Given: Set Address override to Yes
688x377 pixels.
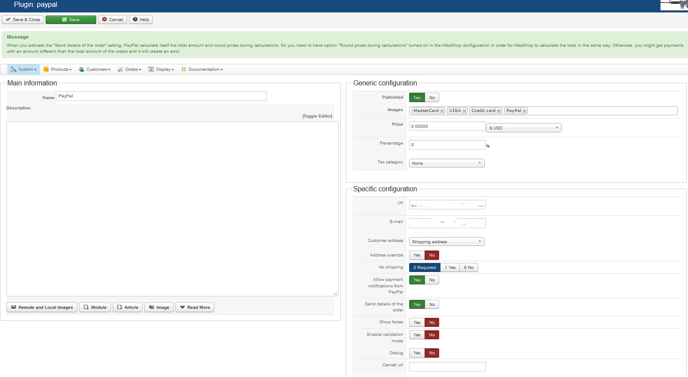Looking at the screenshot, I should [417, 255].
